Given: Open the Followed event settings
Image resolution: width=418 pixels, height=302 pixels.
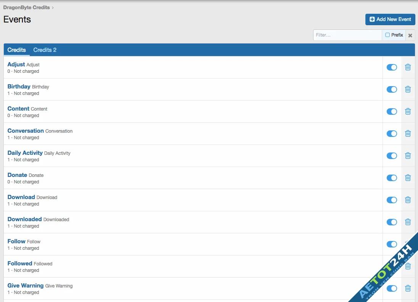Looking at the screenshot, I should point(20,263).
